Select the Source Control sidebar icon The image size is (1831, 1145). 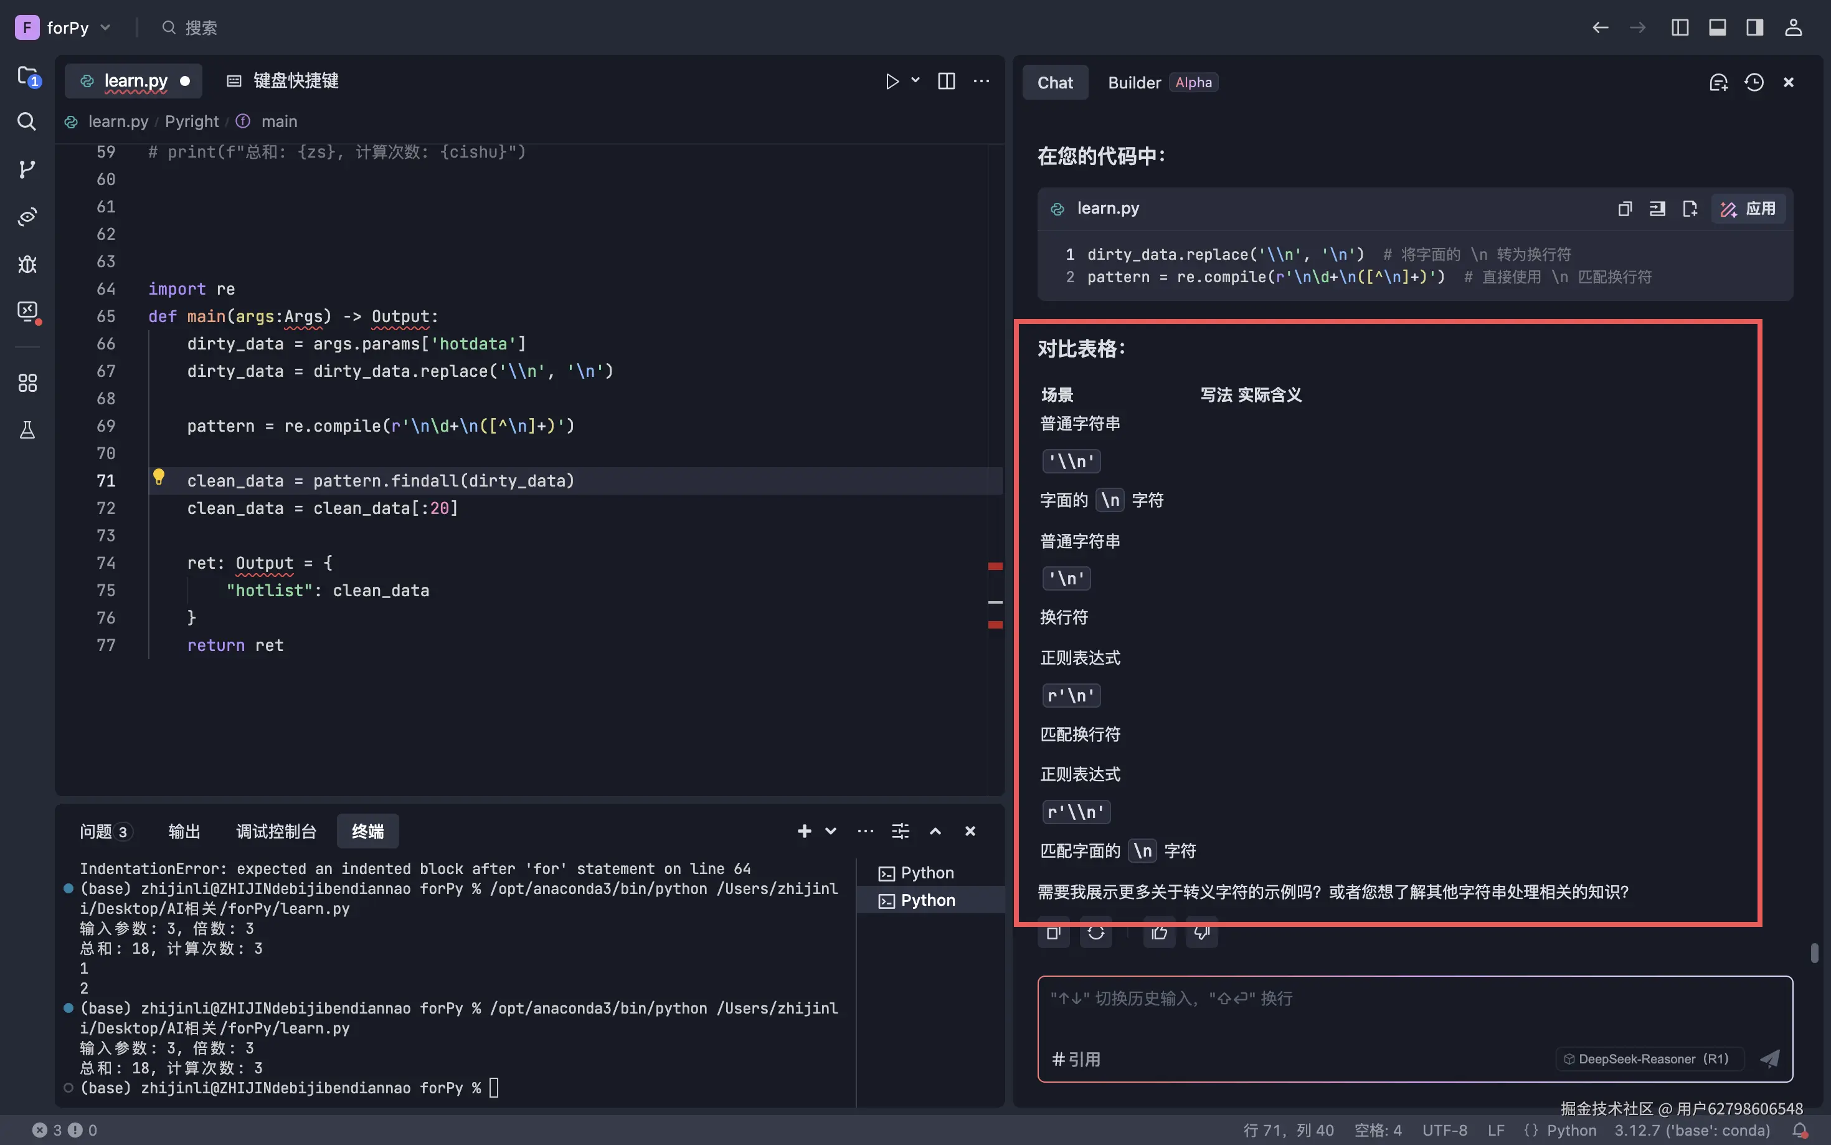point(27,169)
